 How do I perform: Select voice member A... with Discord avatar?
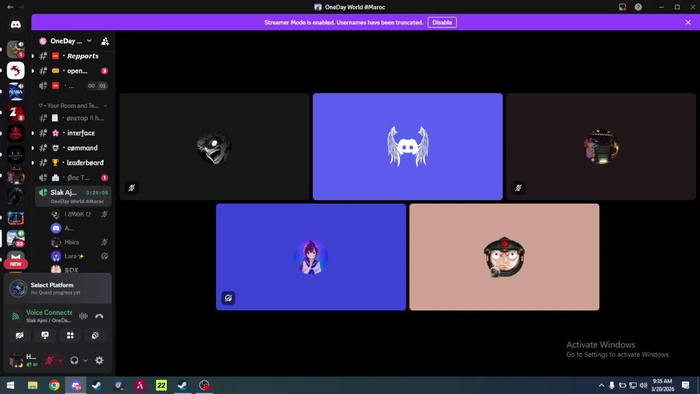pyautogui.click(x=80, y=228)
